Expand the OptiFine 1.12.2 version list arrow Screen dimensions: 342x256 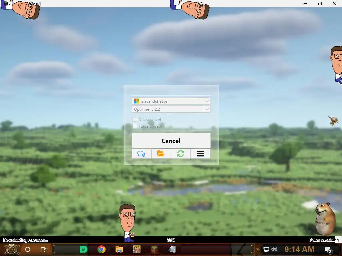tap(207, 109)
